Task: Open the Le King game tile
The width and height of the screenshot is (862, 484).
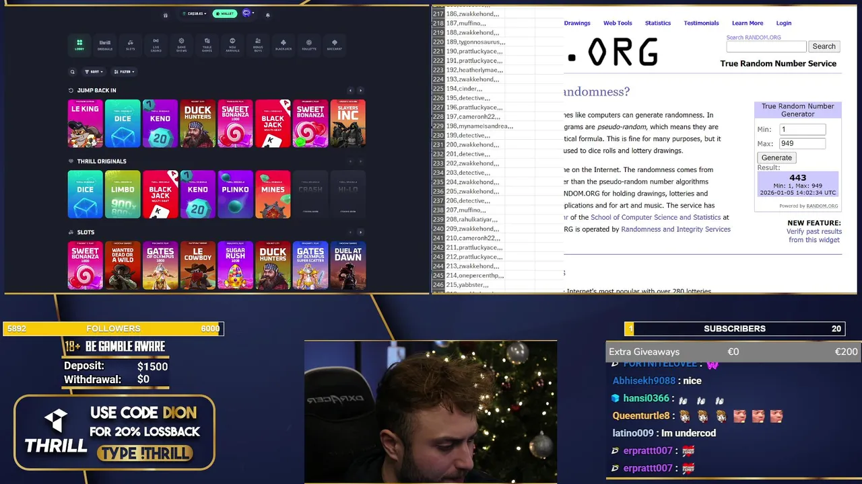Action: [86, 124]
